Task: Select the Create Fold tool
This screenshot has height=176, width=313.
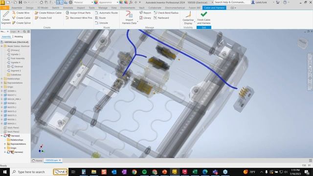Action: (43, 18)
